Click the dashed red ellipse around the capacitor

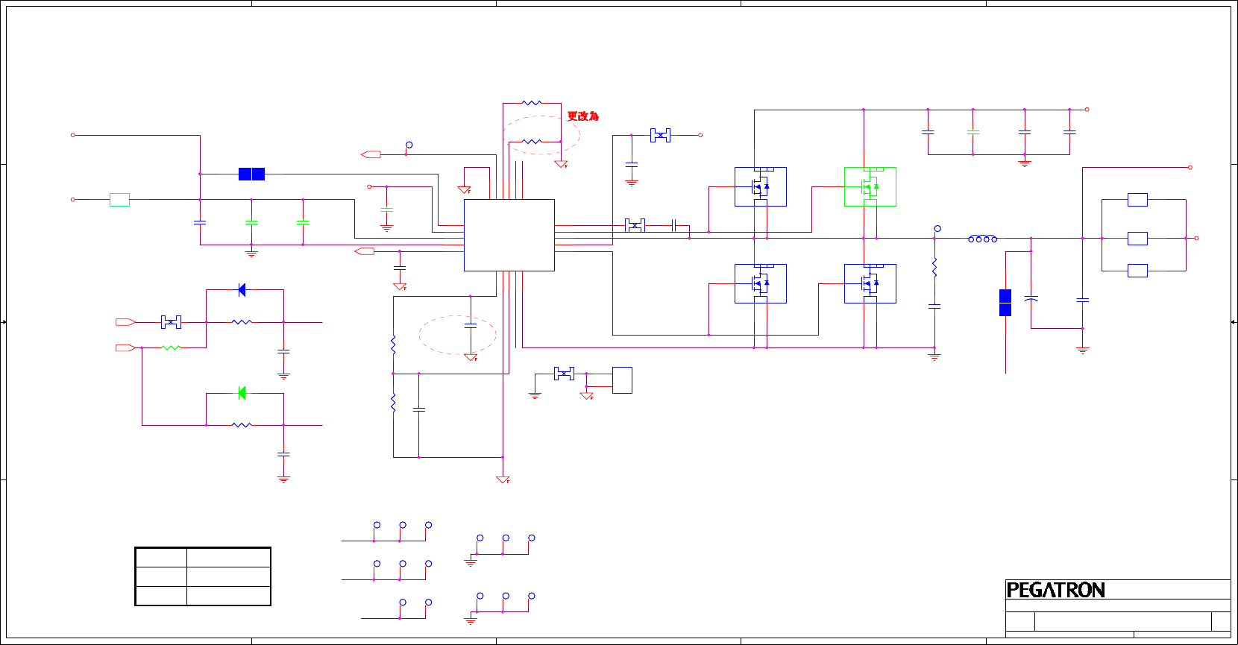tap(457, 335)
